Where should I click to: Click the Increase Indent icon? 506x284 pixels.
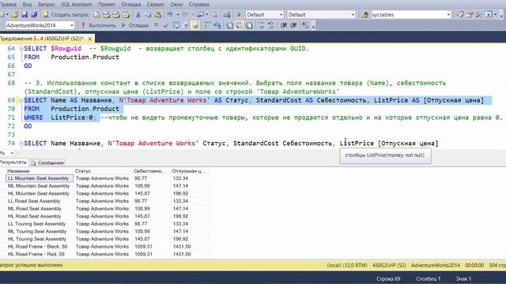(293, 25)
